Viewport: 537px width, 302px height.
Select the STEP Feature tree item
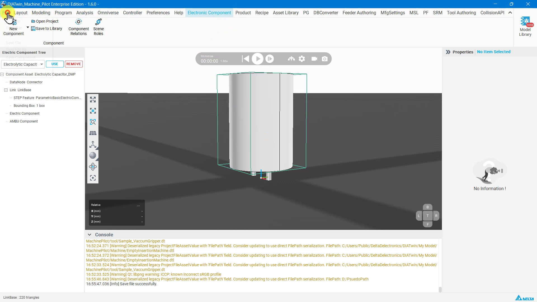point(47,98)
